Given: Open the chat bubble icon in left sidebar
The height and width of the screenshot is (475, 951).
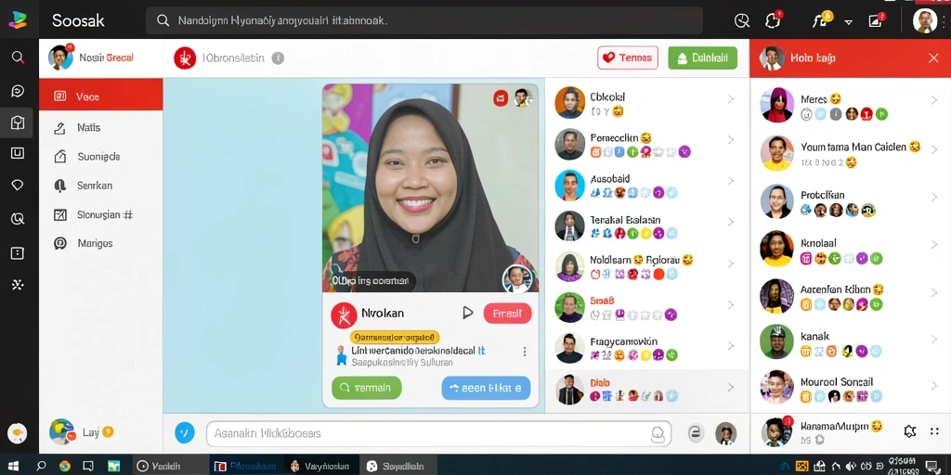Looking at the screenshot, I should pos(18,92).
